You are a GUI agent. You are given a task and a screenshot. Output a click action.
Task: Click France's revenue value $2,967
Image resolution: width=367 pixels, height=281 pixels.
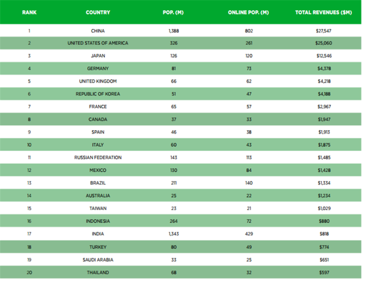point(324,107)
